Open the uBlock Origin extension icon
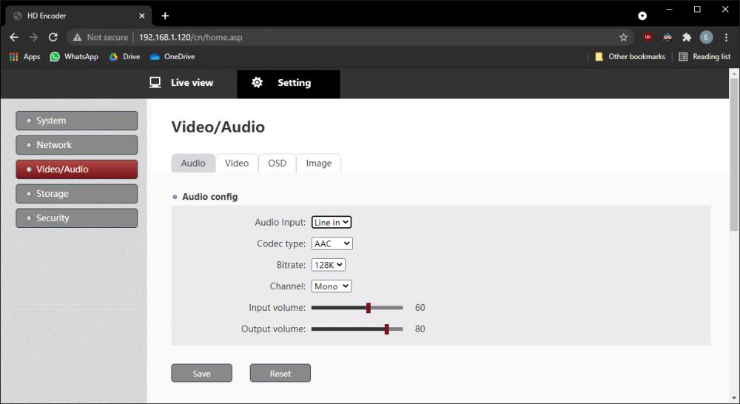 (647, 37)
